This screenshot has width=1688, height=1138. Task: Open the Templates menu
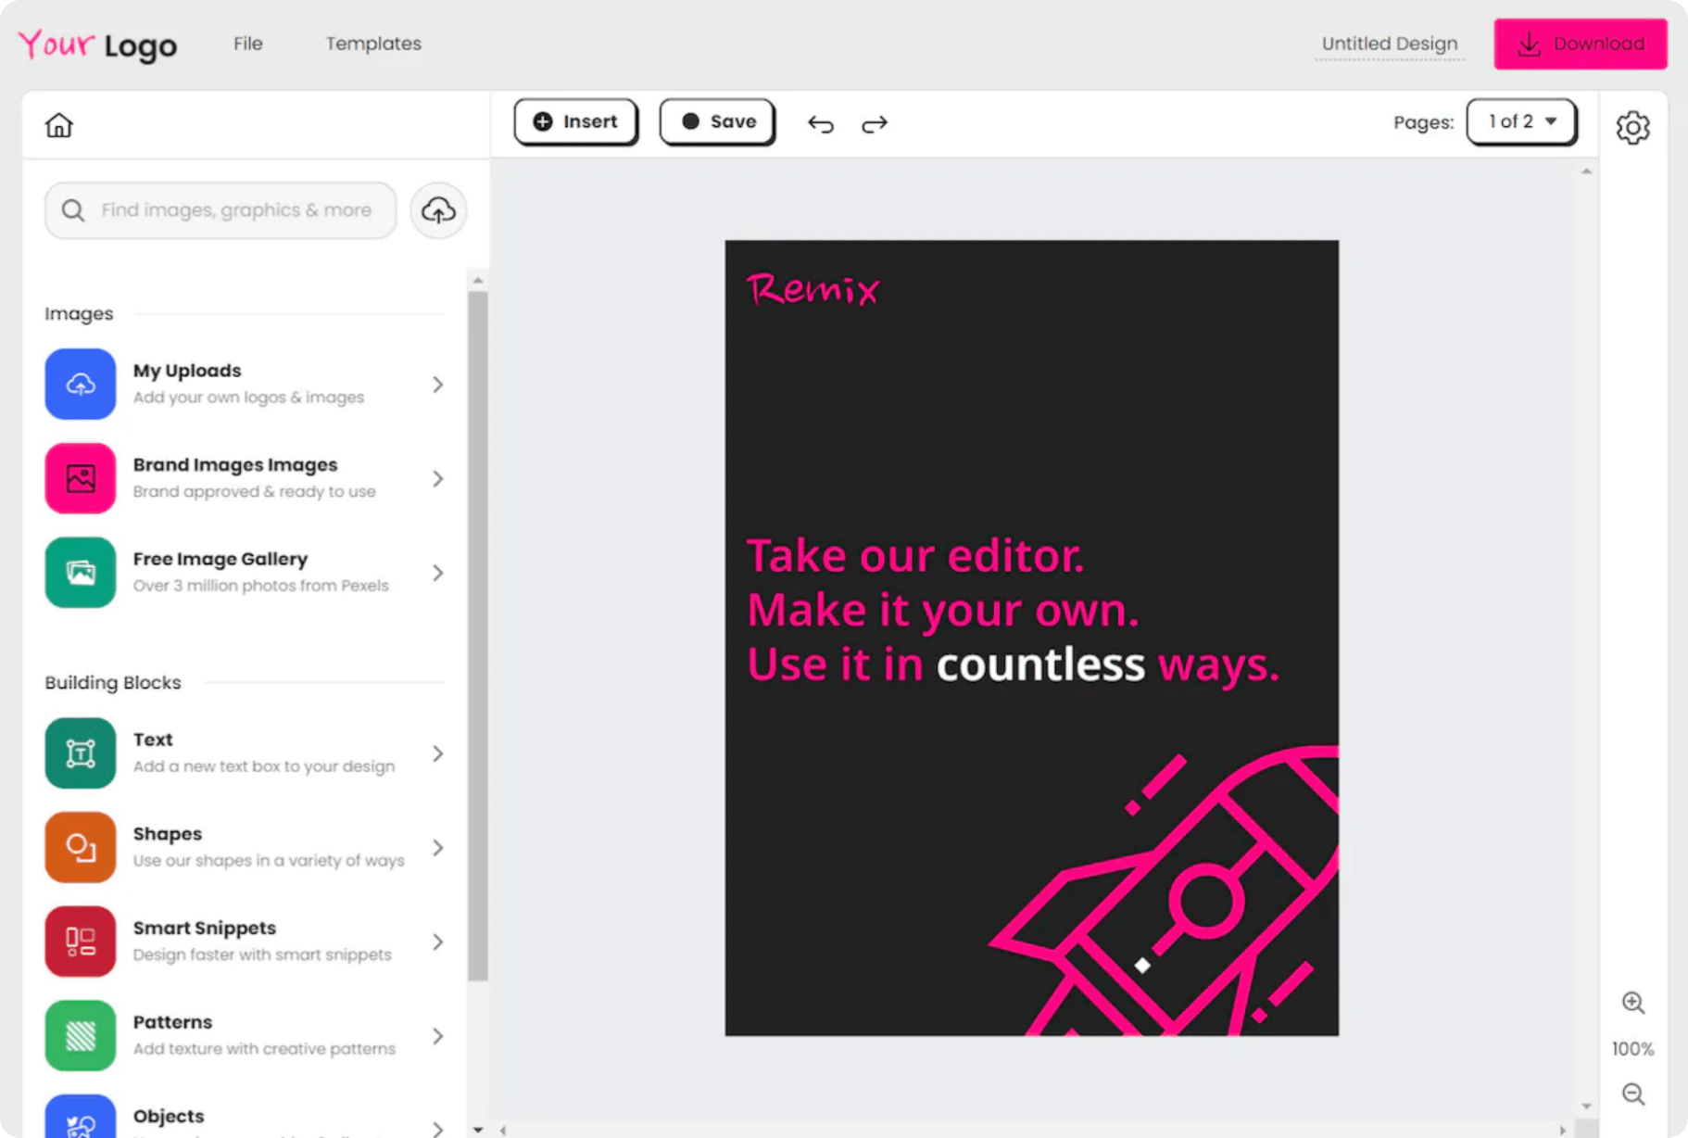point(373,44)
